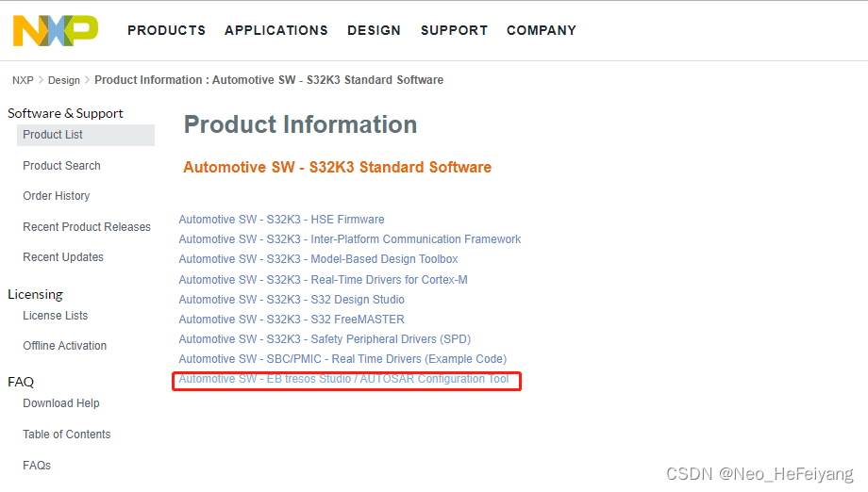Open the SUPPORT menu
The width and height of the screenshot is (868, 492).
[454, 30]
